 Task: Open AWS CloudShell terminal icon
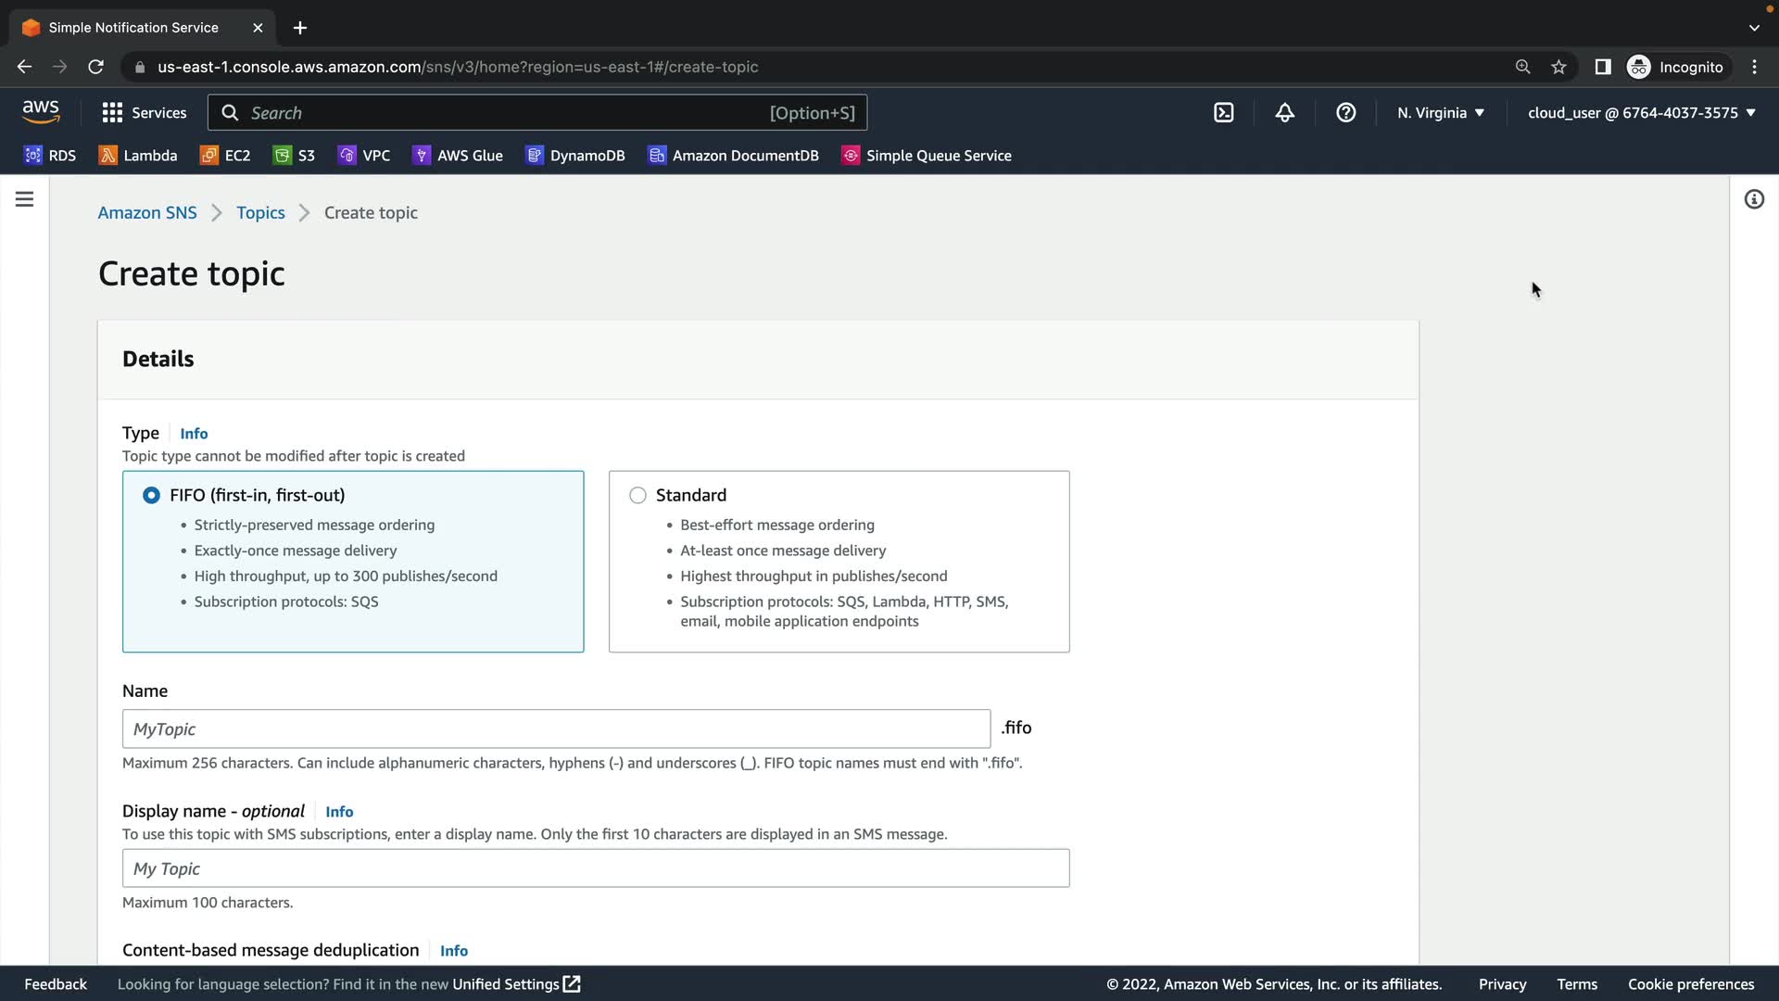[x=1224, y=113]
